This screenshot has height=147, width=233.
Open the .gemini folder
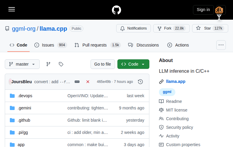24,108
